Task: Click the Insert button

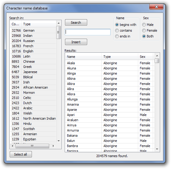Action: 76,42
